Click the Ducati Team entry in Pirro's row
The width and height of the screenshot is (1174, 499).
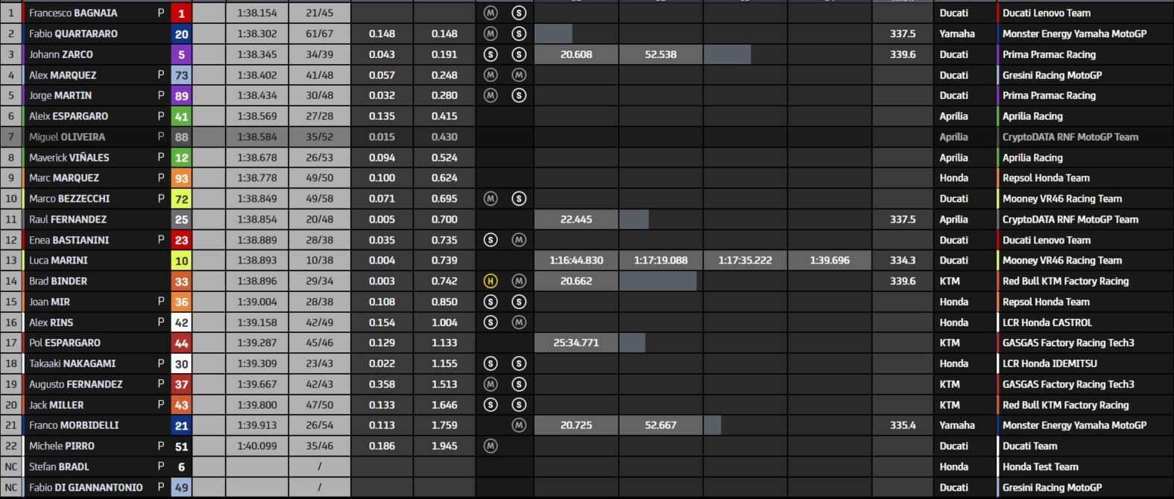1030,446
